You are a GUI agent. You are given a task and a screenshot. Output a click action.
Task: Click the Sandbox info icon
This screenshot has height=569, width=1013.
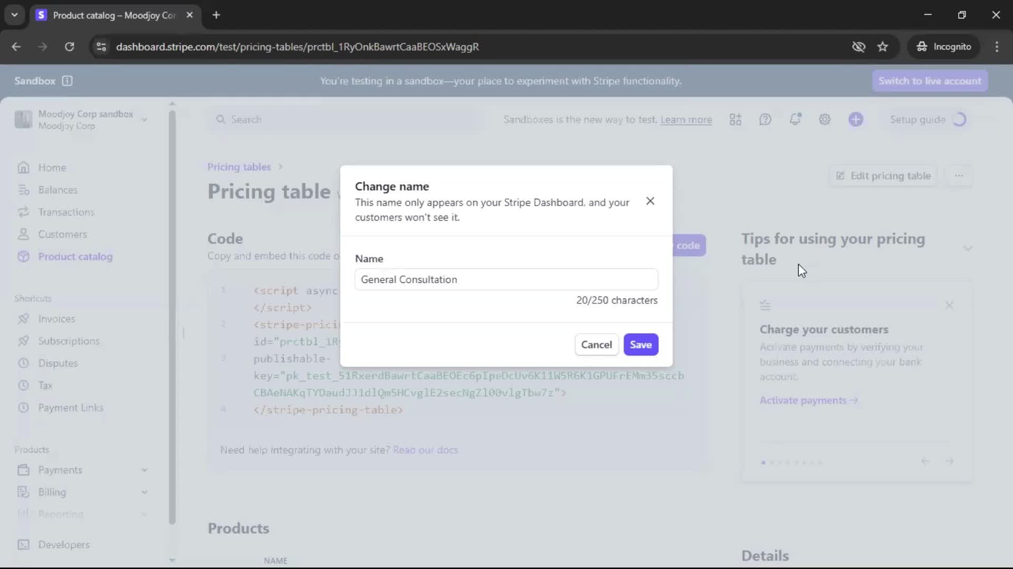[x=67, y=81]
